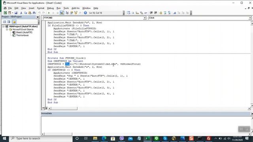Open the Command Prompt taskbar icon
The height and width of the screenshot is (142, 253).
pos(200,138)
